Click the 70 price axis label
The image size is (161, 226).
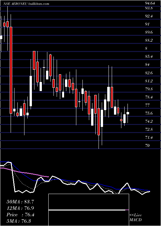[x=147, y=146]
